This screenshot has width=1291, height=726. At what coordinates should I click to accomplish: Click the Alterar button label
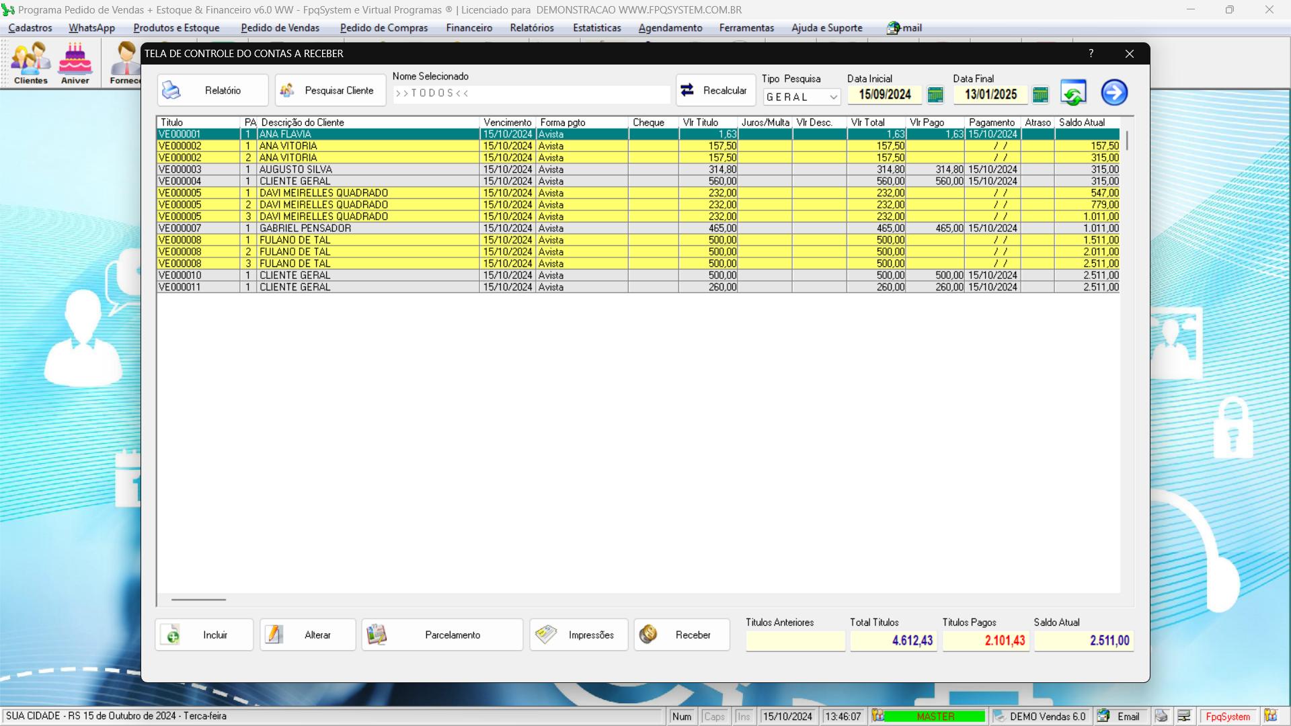click(317, 635)
